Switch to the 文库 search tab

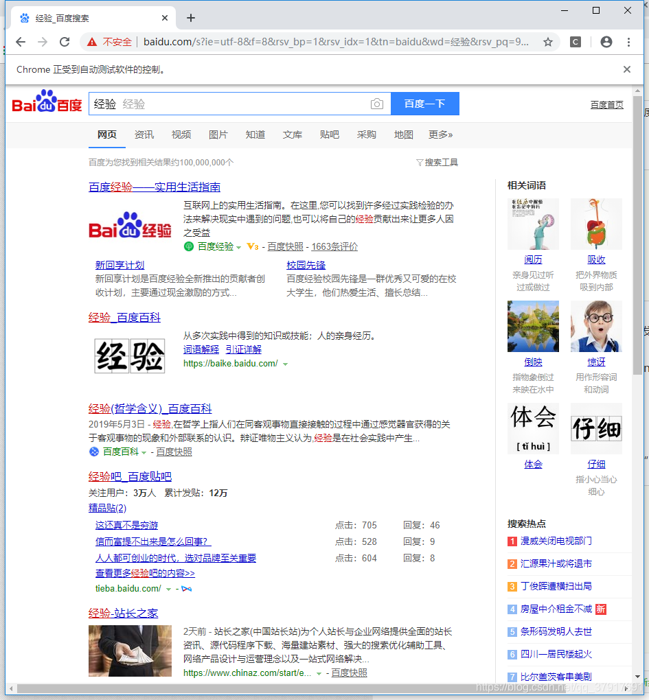292,135
